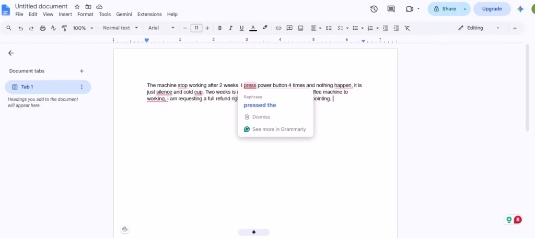Screen dimensions: 535x238
Task: Open the Edit menu
Action: point(33,14)
